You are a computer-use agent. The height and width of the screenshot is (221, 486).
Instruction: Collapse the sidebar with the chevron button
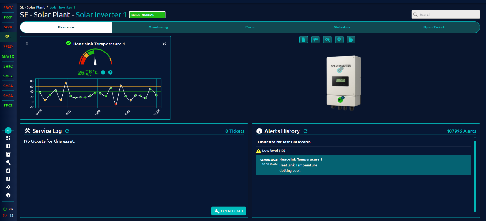click(8, 130)
